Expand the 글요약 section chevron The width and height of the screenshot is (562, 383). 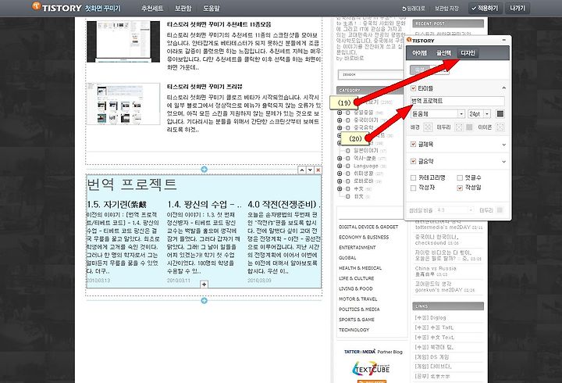coord(503,162)
